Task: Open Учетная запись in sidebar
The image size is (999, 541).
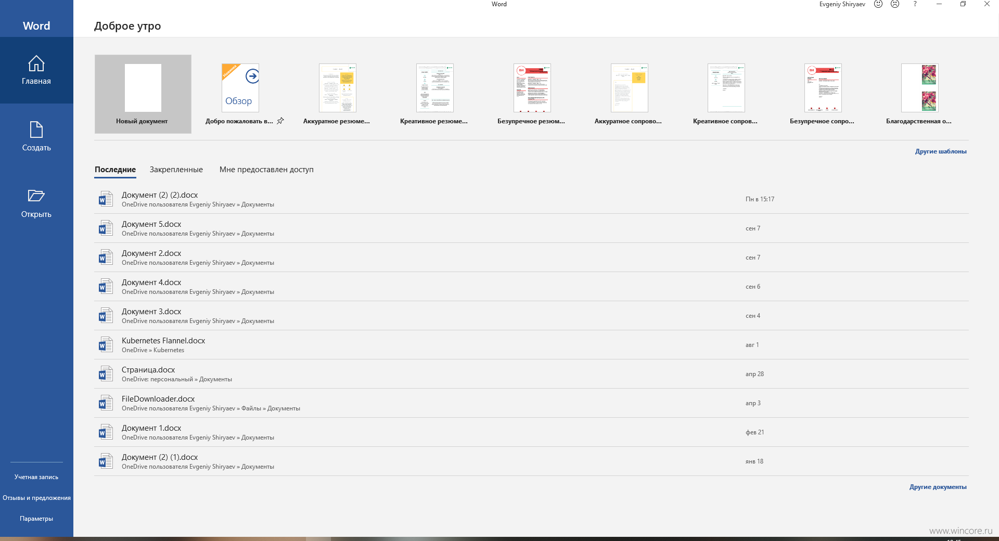Action: click(36, 477)
